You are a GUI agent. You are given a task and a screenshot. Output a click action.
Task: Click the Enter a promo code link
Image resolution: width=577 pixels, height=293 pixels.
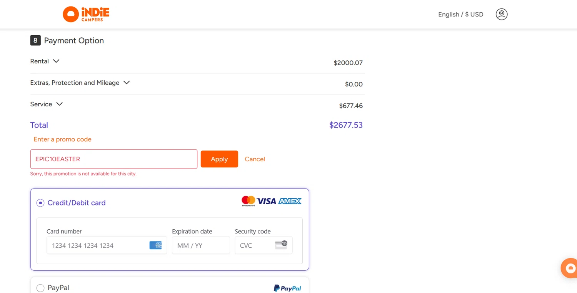coord(63,139)
